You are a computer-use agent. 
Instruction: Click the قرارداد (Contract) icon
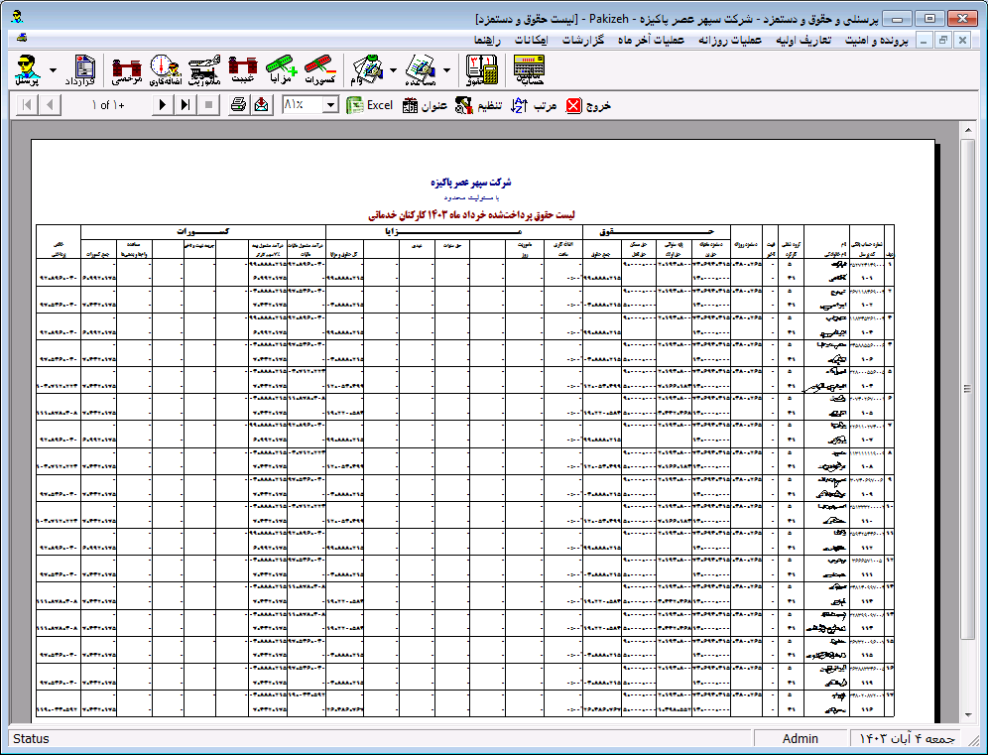tap(86, 69)
